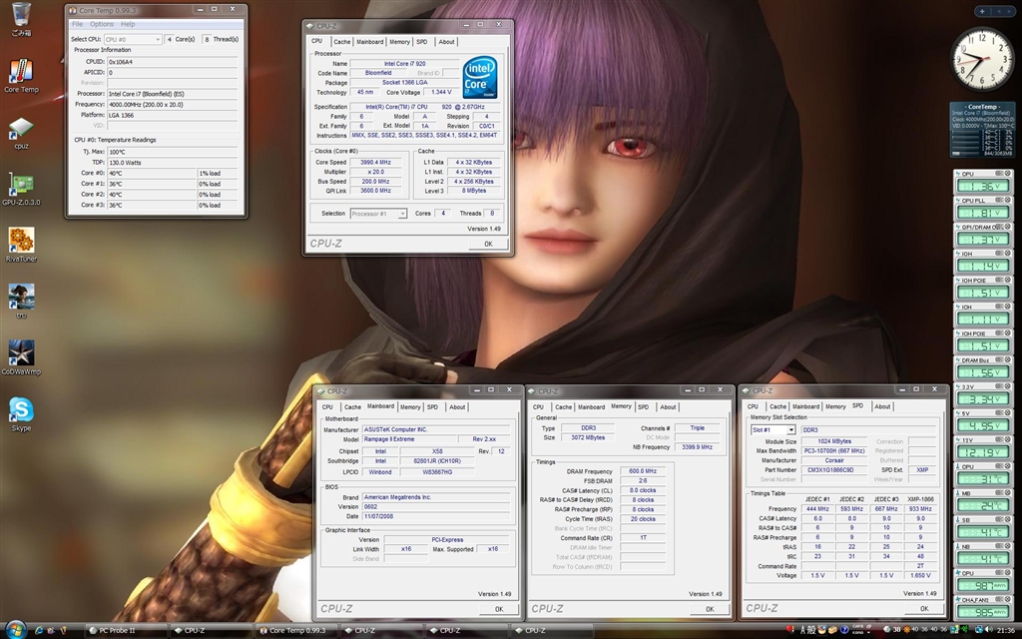Switch to Mainboard tab in top CPU-Z window

[370, 42]
